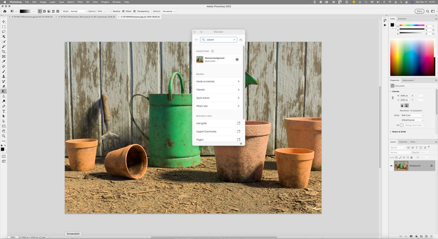Select the Hand tool

point(4,131)
